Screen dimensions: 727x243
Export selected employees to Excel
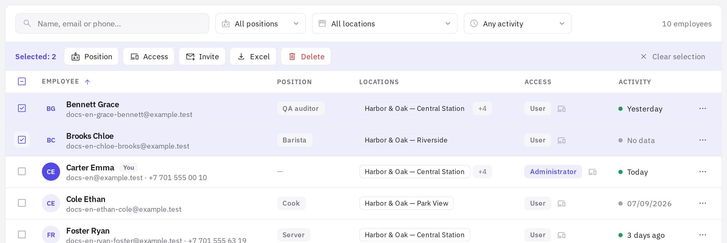click(x=253, y=56)
